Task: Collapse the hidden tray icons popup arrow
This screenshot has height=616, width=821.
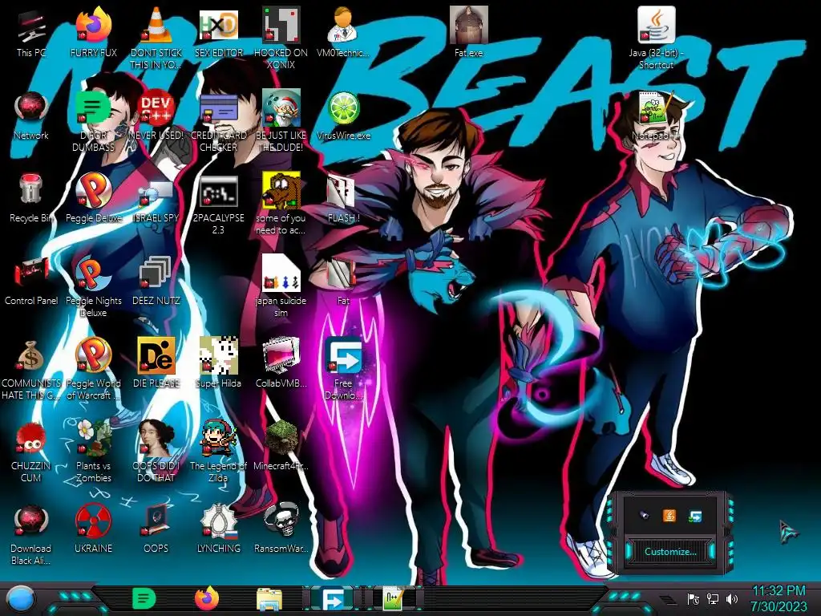Action: point(669,600)
